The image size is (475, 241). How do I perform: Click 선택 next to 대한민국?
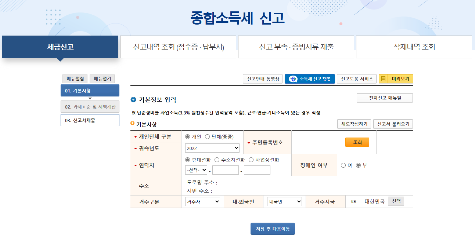coord(396,201)
